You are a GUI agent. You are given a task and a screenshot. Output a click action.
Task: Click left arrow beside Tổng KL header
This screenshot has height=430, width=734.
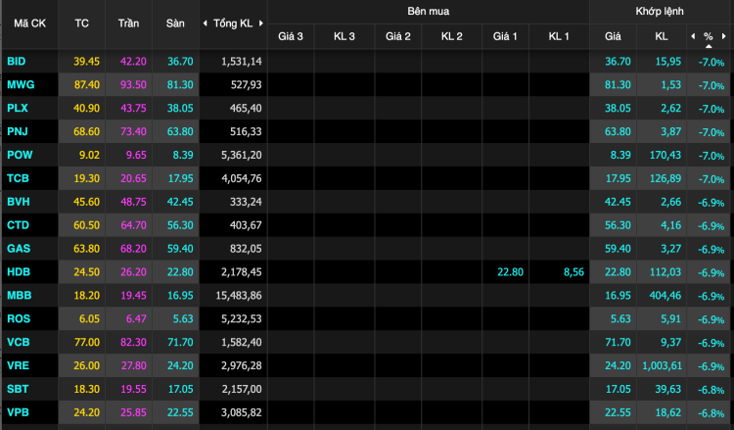point(206,24)
